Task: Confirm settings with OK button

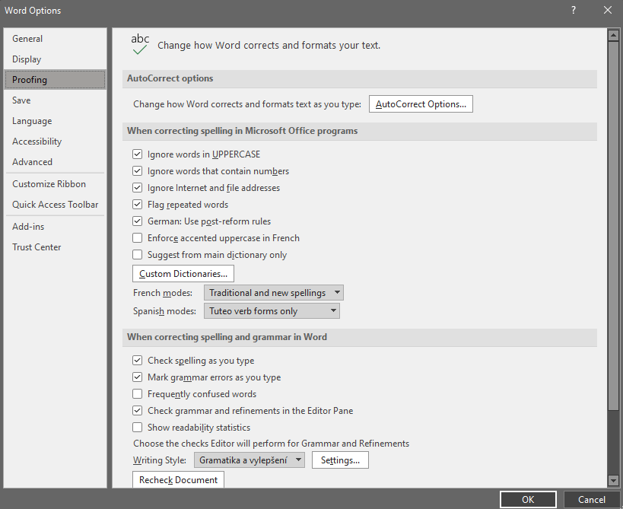Action: [x=528, y=500]
